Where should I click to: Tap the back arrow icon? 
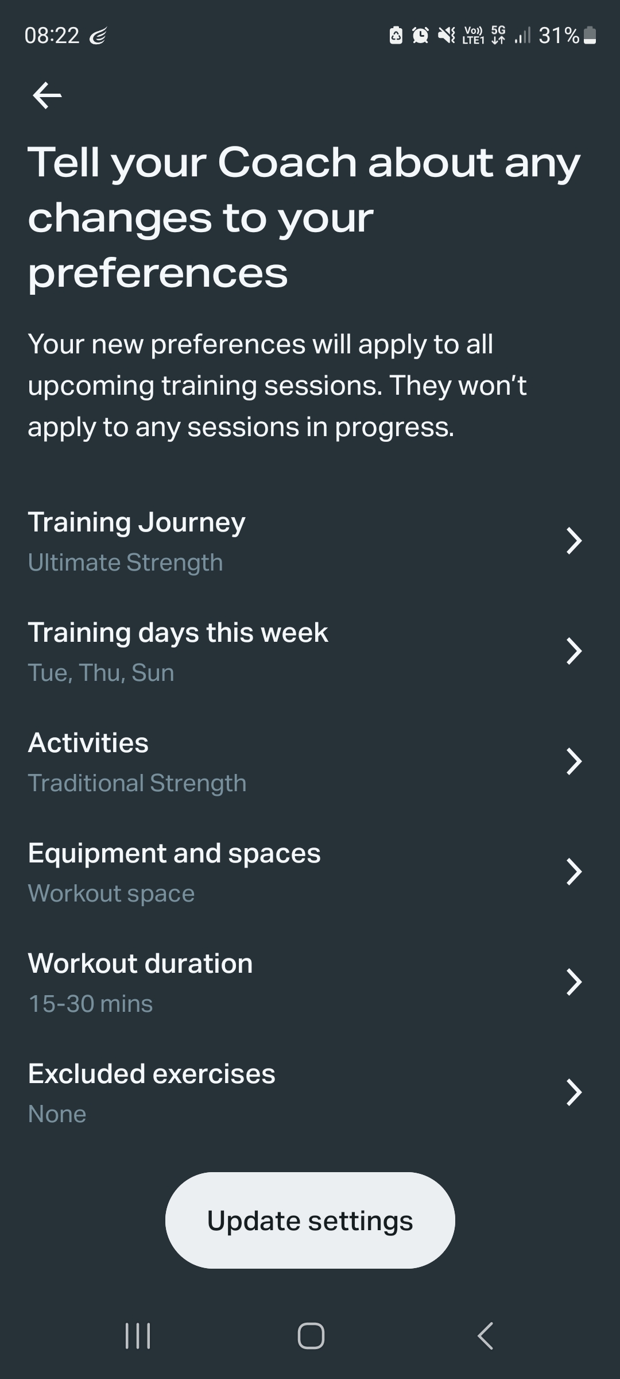(x=47, y=95)
